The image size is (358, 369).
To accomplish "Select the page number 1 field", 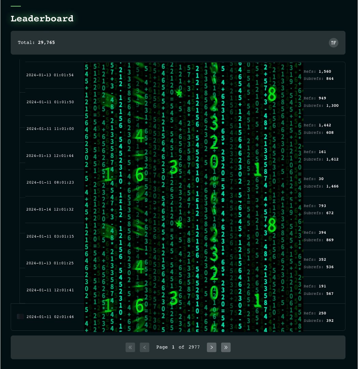I will (x=173, y=347).
